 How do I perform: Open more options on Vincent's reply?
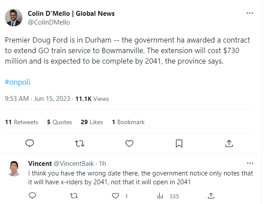(x=250, y=163)
